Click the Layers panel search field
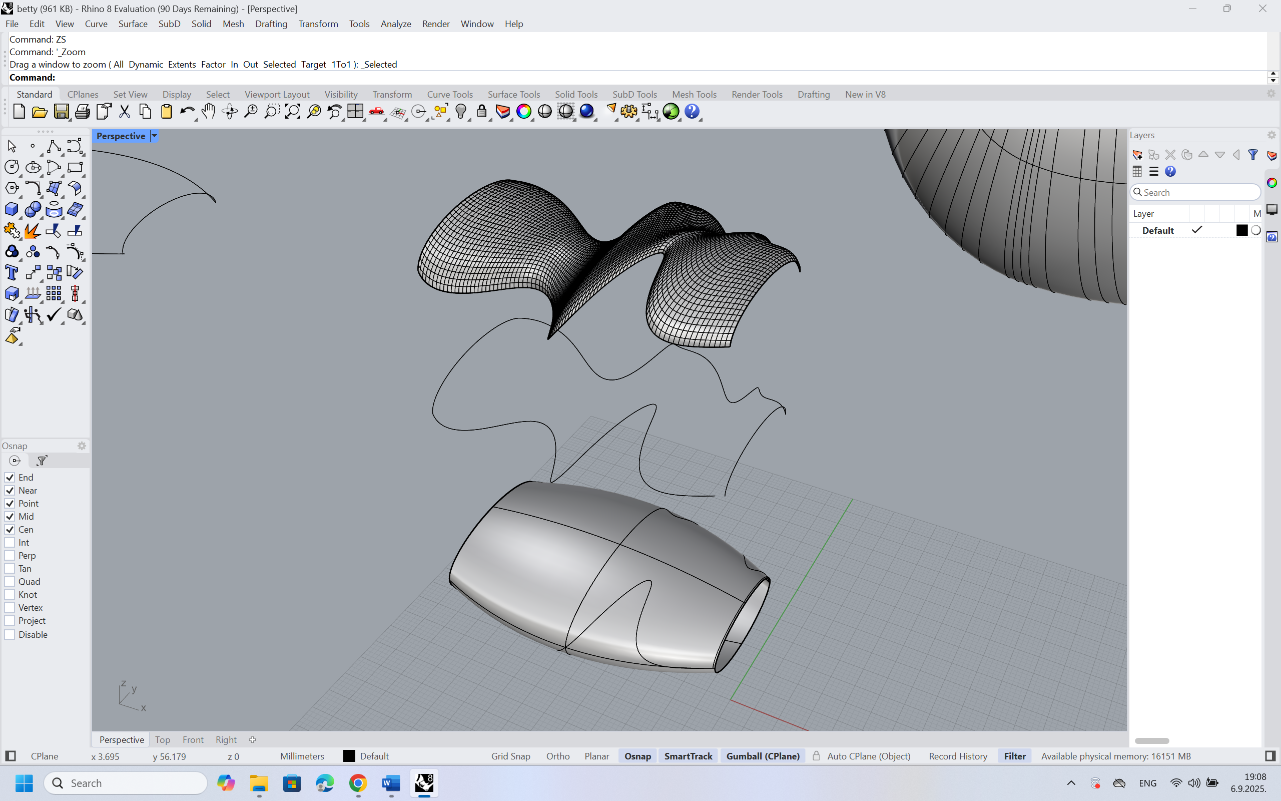The width and height of the screenshot is (1281, 801). (x=1195, y=192)
